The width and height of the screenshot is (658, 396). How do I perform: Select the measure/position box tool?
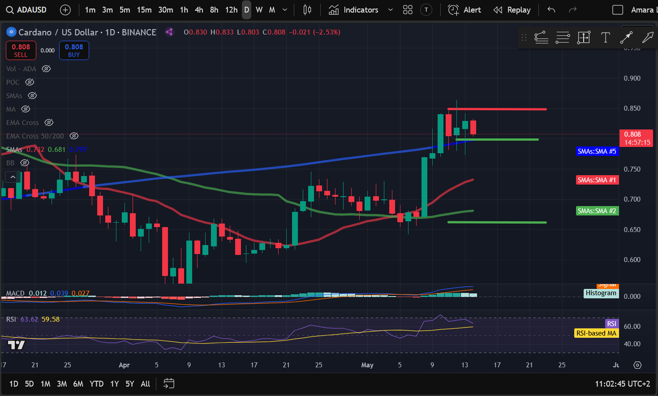point(584,38)
